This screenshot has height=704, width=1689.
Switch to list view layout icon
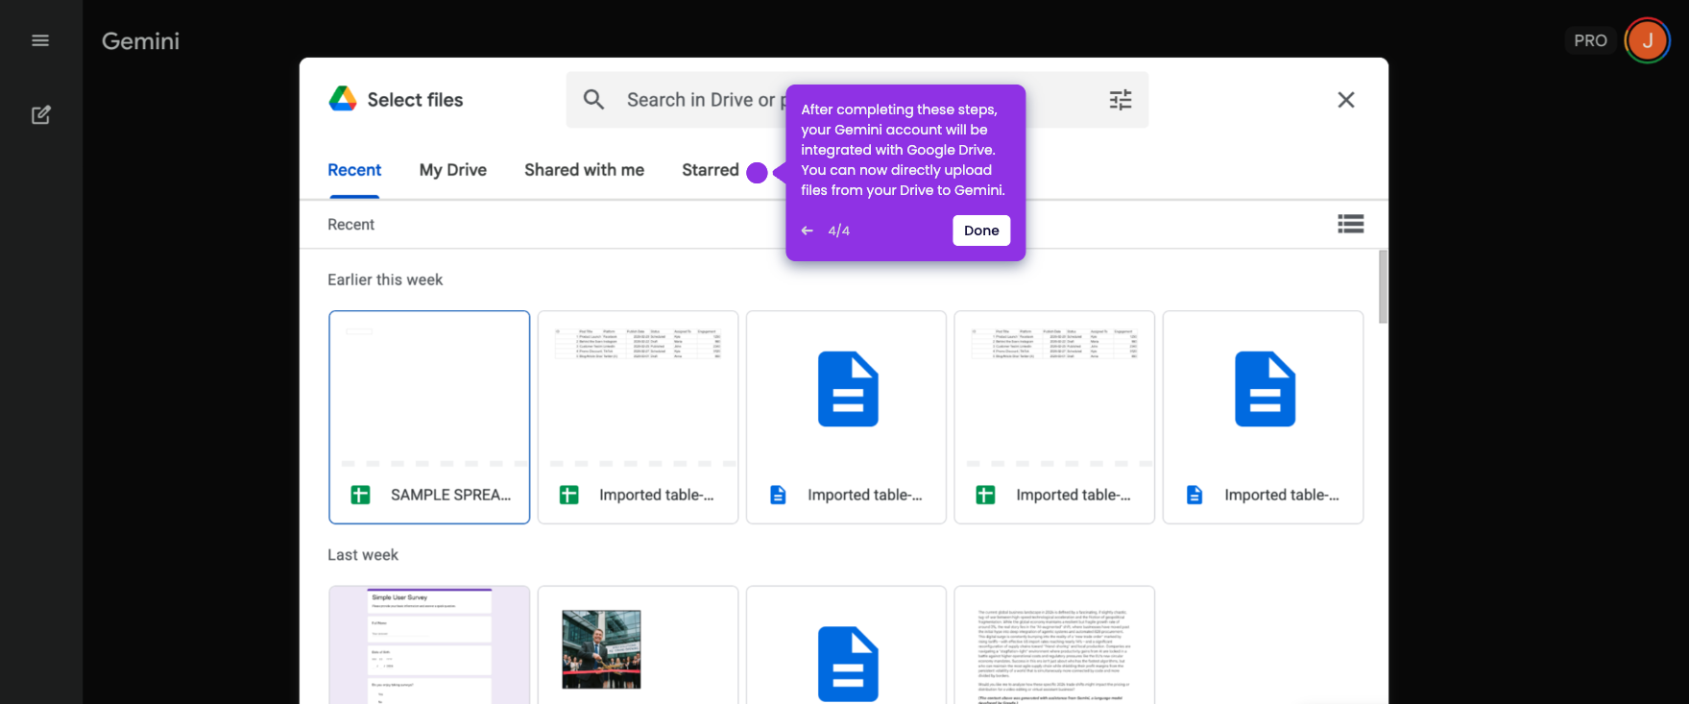coord(1351,224)
